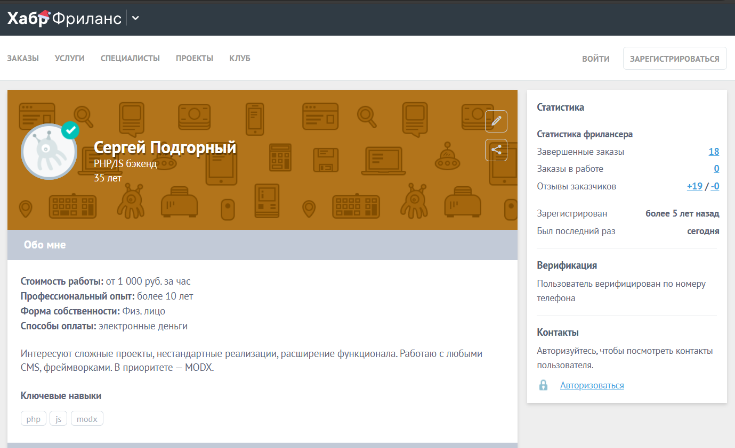Open the Проекты menu item

coord(195,59)
